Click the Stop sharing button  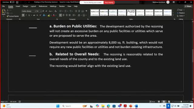109,2
